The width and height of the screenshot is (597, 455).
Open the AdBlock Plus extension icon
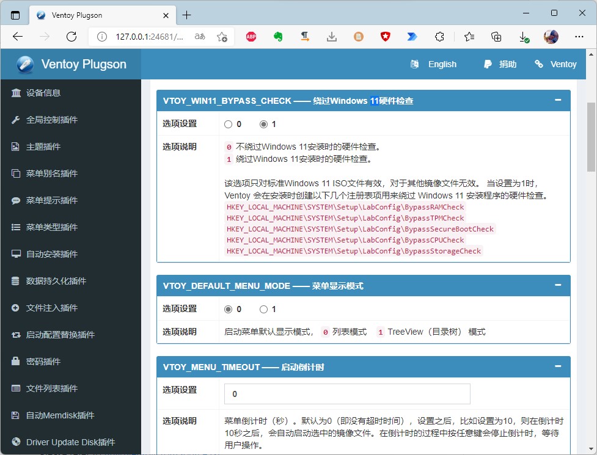pos(251,37)
